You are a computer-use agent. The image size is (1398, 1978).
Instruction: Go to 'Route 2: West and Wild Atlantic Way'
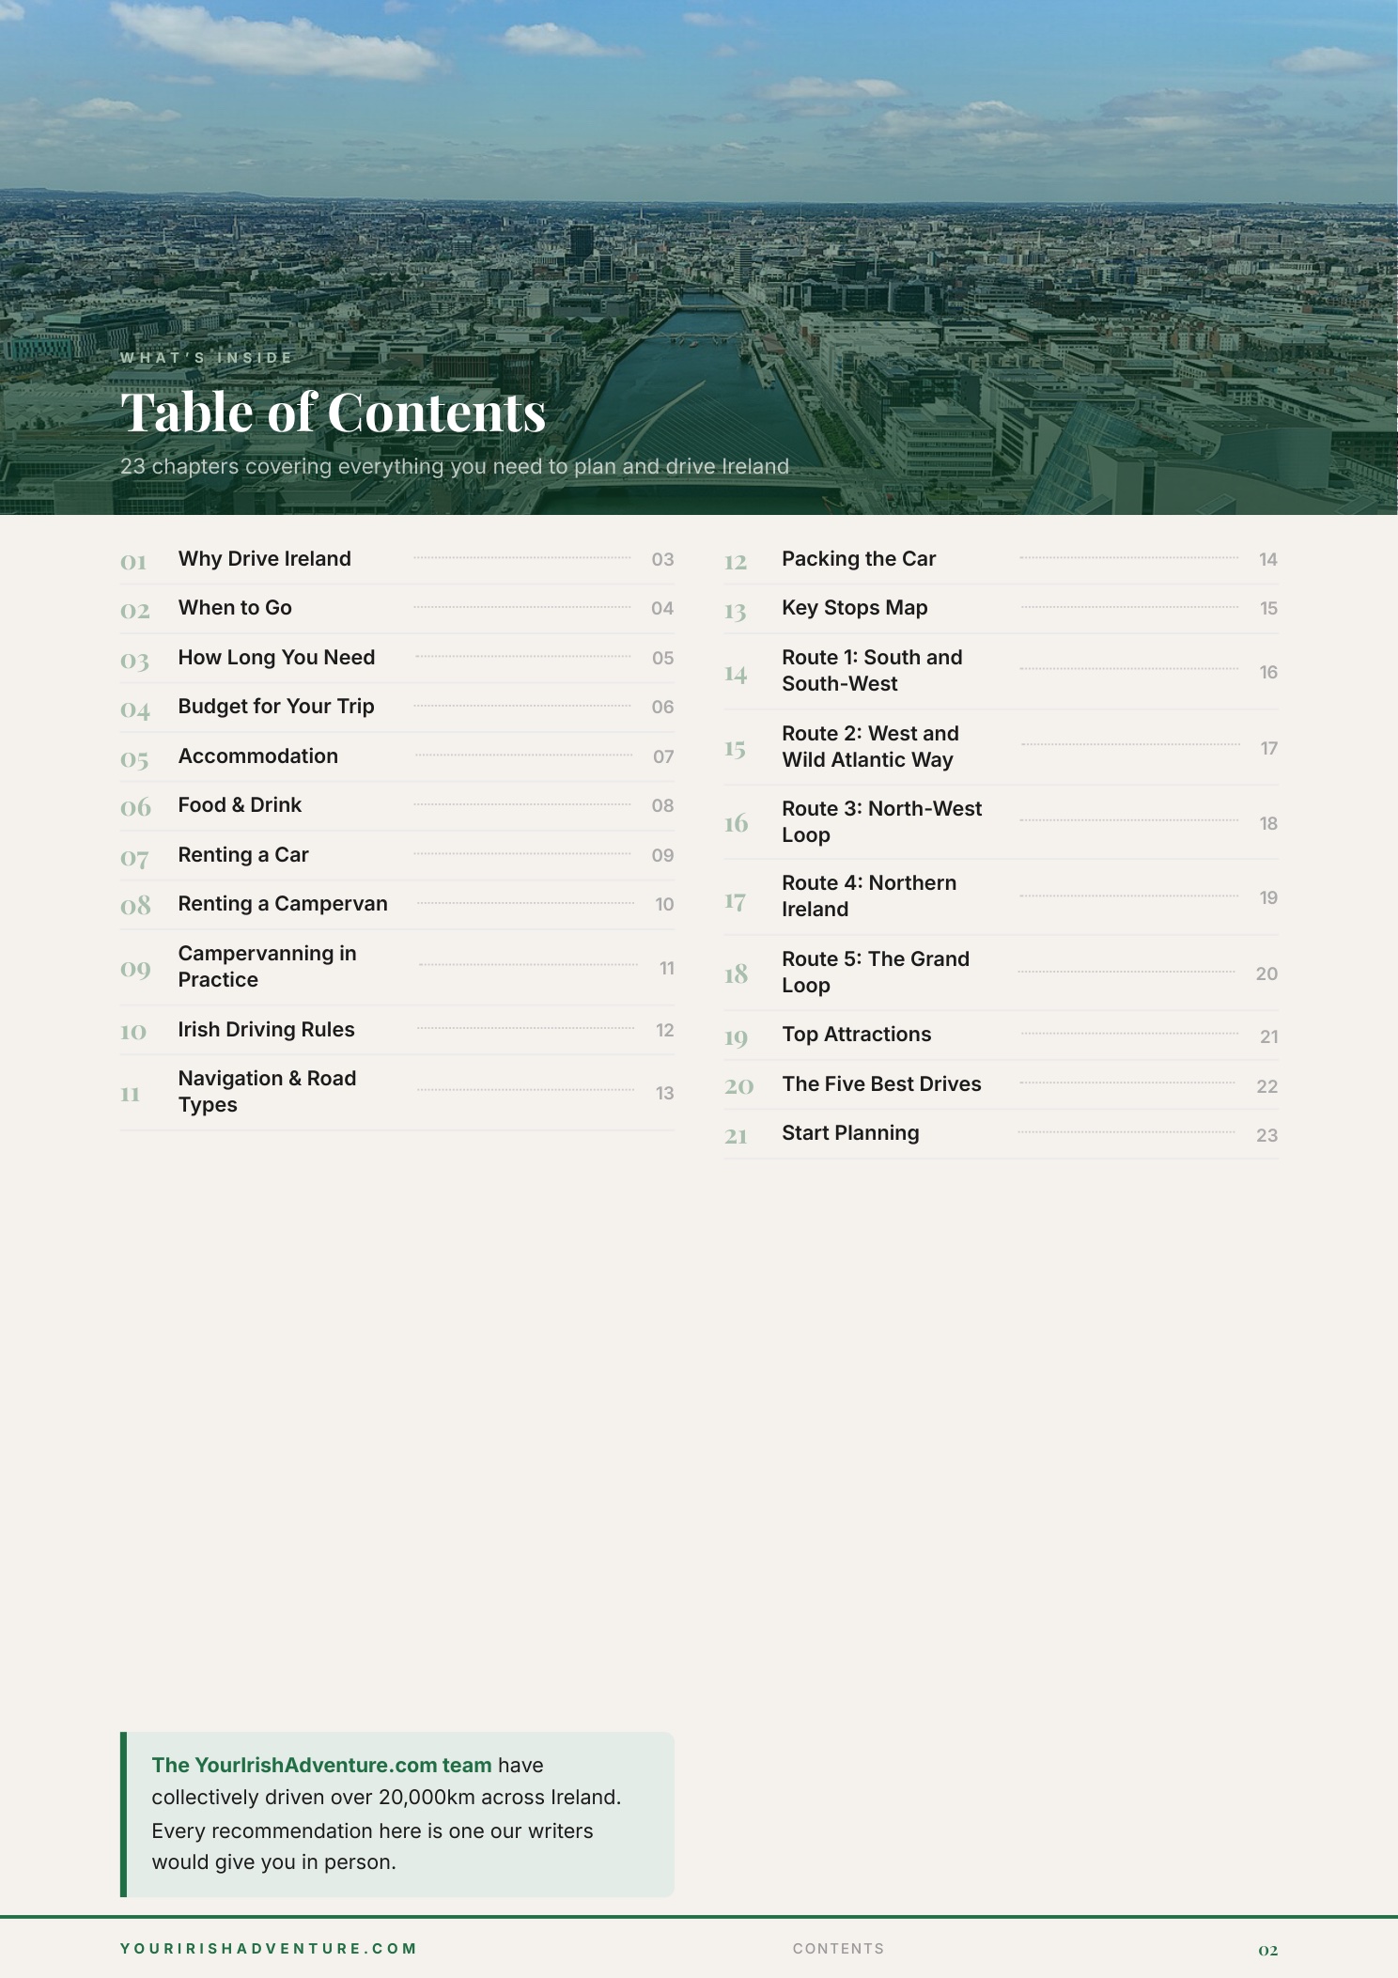[x=1001, y=747]
